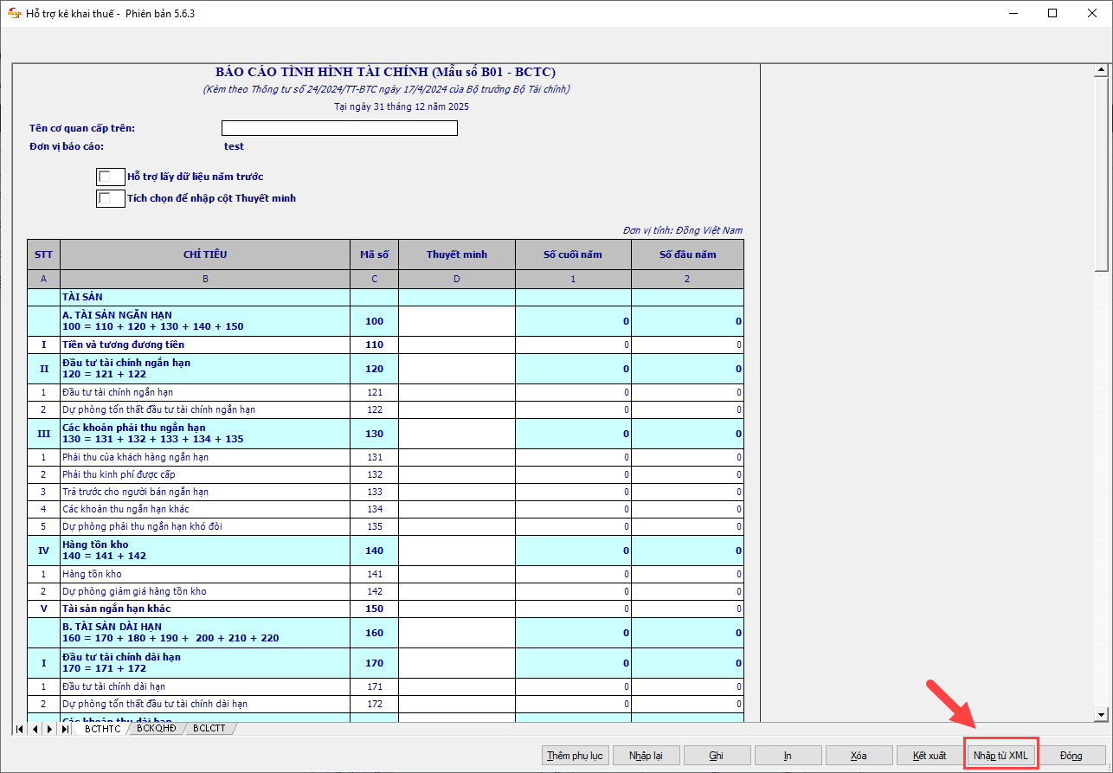This screenshot has width=1113, height=773.
Task: Click the 'Tên cơ quan cấp trên' input field
Action: pyautogui.click(x=339, y=128)
